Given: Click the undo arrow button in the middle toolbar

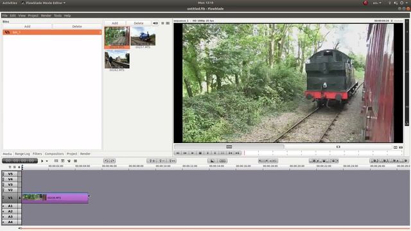Looking at the screenshot, I should (106, 161).
